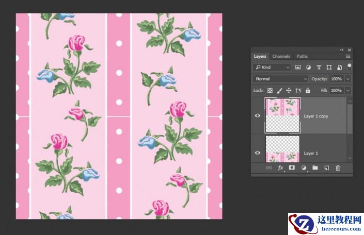Hide the Layer 1 layer
This screenshot has height=235, width=364.
258,153
